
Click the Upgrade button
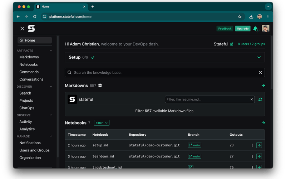coord(243,29)
